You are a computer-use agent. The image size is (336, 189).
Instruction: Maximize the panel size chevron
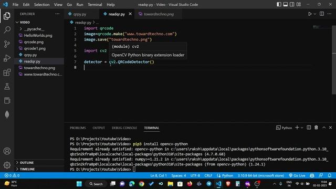324,128
